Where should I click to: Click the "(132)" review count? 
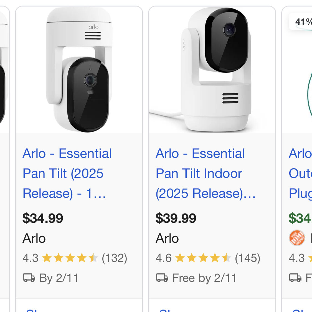click(x=114, y=258)
